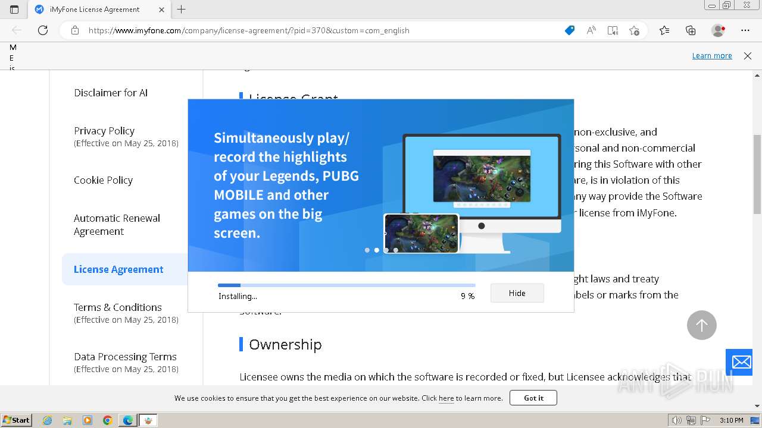Screen dimensions: 762x428
Task: Open the Windows Start menu
Action: point(17,420)
